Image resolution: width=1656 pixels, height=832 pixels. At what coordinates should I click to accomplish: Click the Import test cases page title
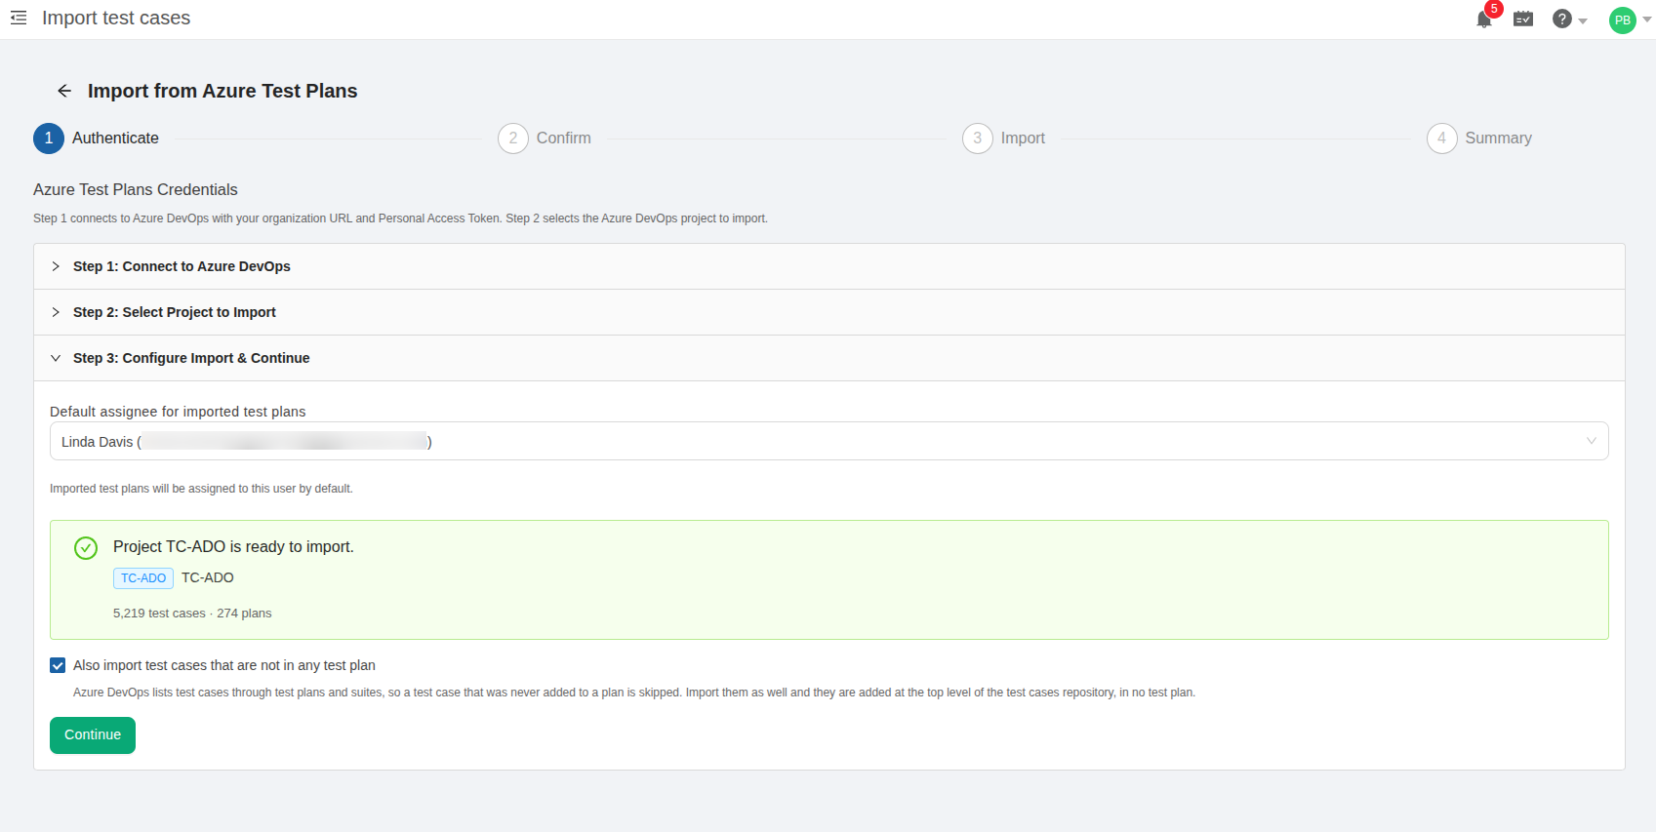(116, 18)
